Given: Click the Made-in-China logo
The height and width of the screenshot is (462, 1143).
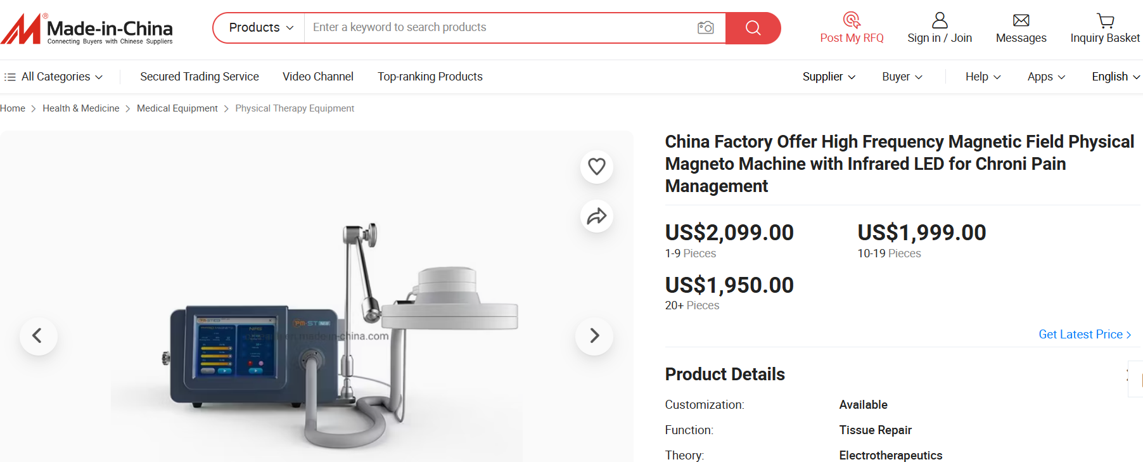Looking at the screenshot, I should tap(87, 29).
